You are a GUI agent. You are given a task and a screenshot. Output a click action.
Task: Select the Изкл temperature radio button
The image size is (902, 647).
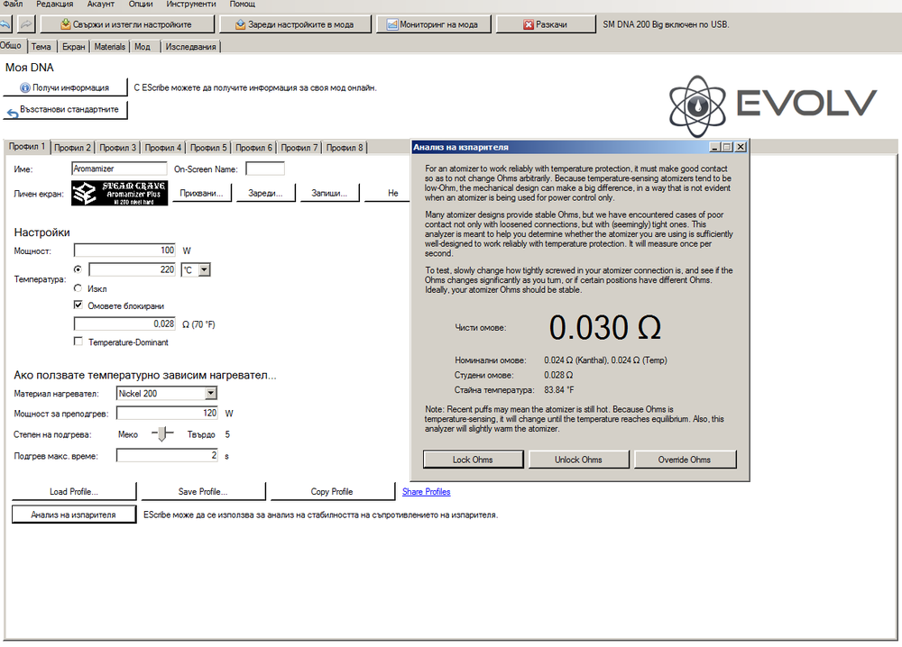(78, 288)
